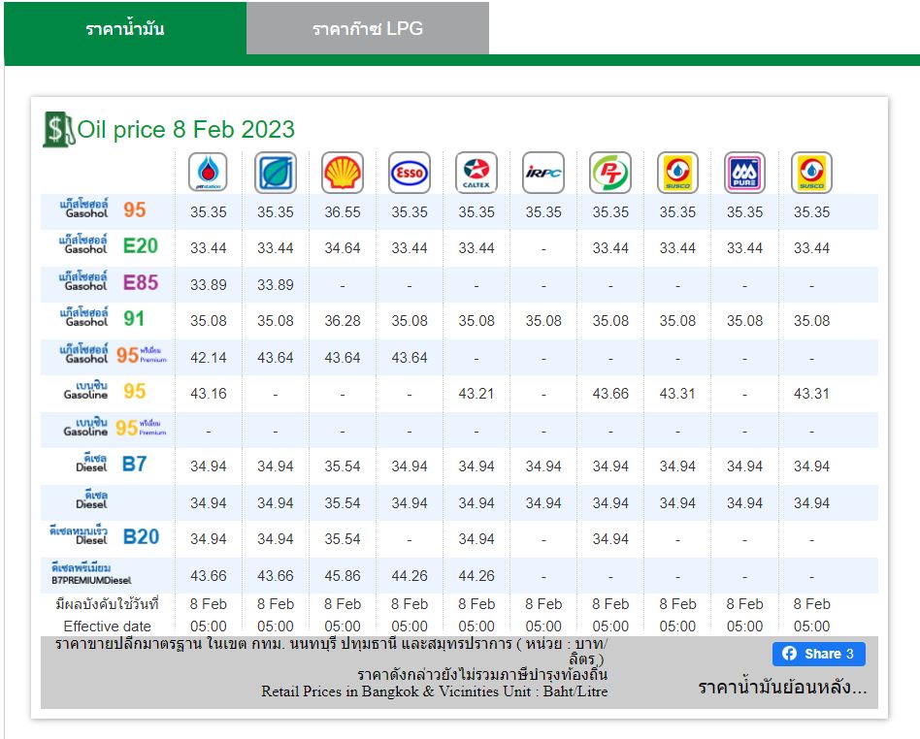Click the Diesel B20 row label

point(105,535)
